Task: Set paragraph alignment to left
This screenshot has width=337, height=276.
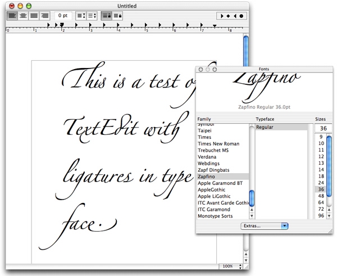Action: click(x=12, y=16)
